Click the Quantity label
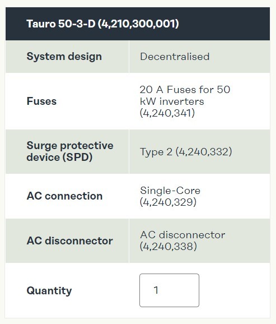The height and width of the screenshot is (324, 276). point(49,291)
